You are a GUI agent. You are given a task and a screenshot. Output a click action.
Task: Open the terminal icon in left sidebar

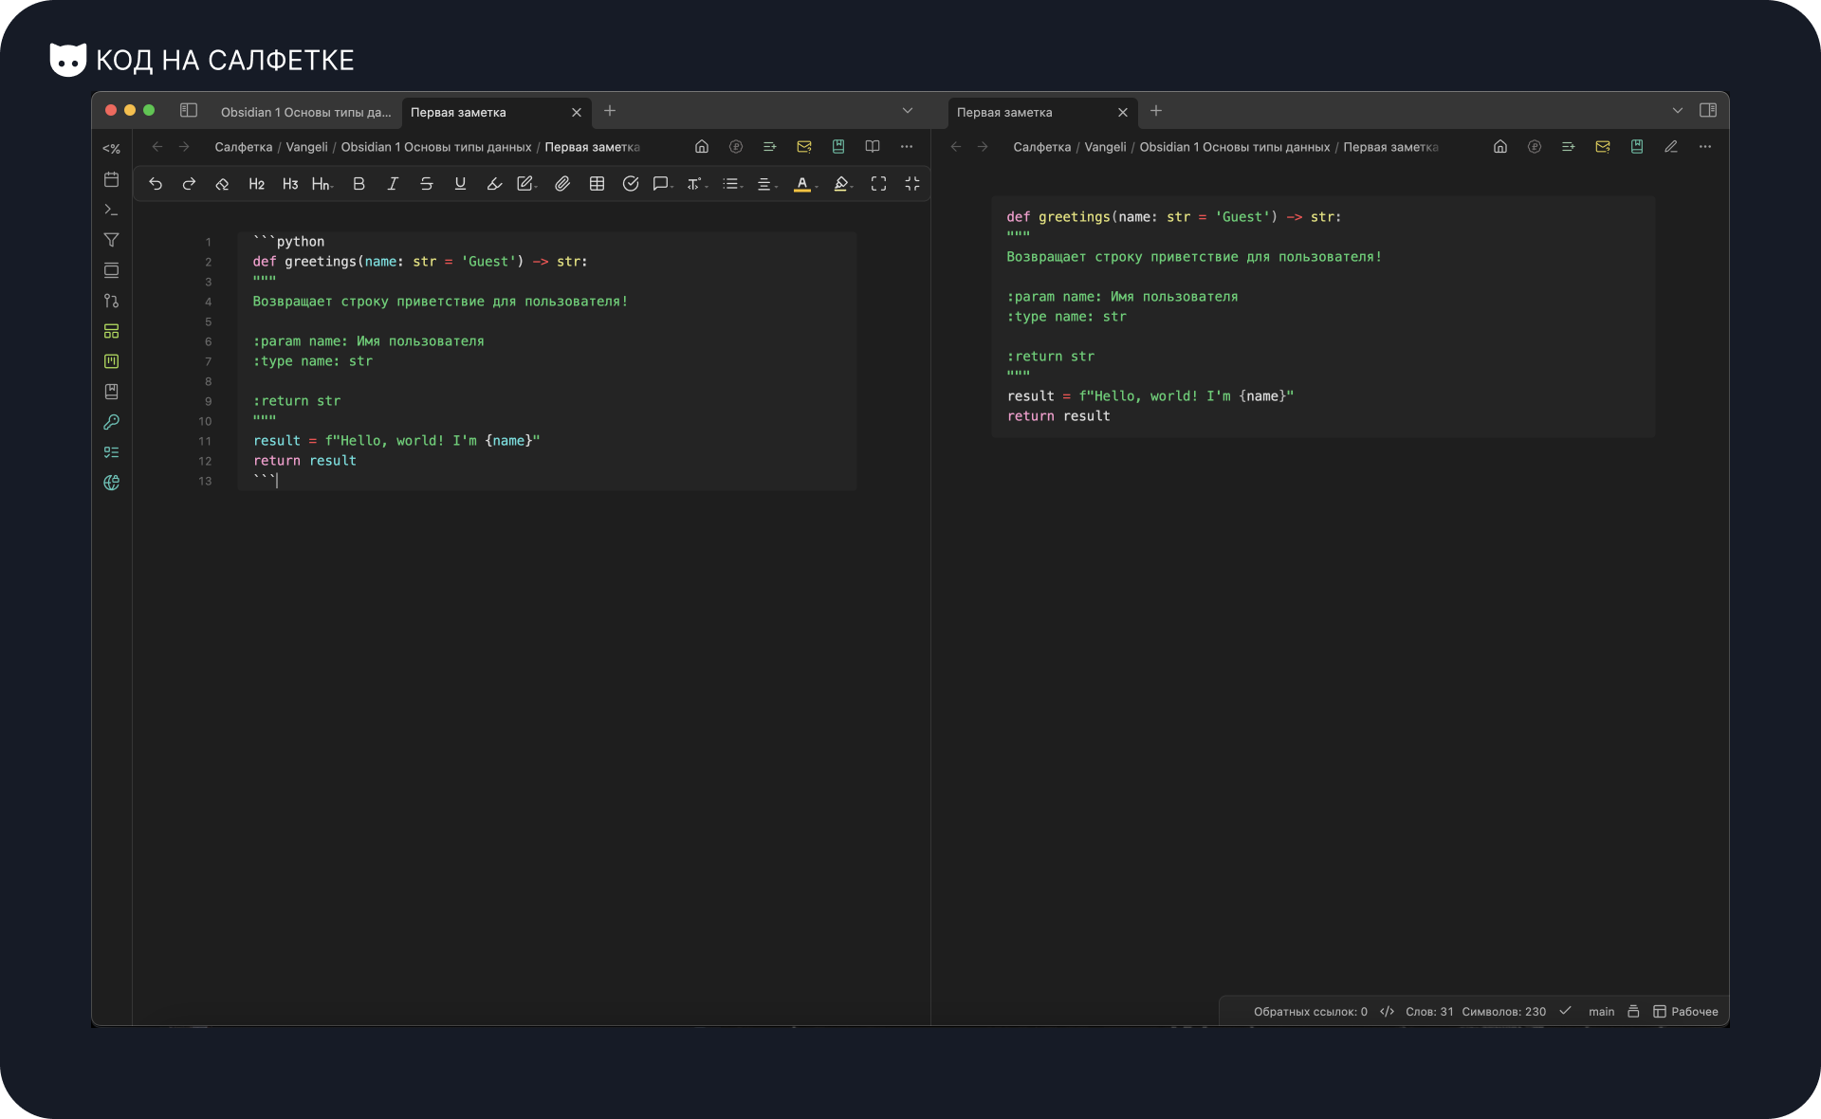tap(111, 210)
